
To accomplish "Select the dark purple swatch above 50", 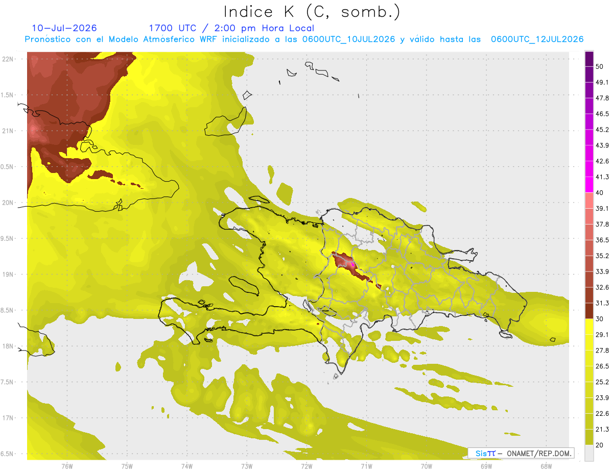I will pyautogui.click(x=589, y=59).
